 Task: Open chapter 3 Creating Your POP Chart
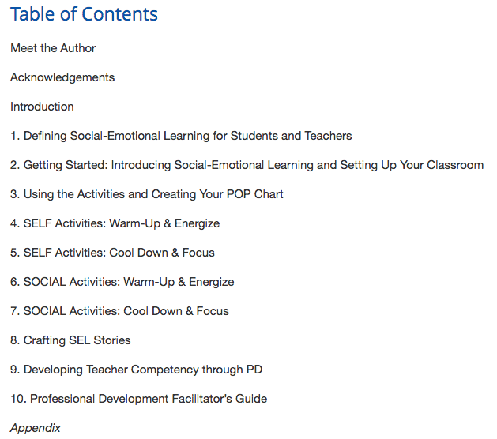[x=147, y=194]
